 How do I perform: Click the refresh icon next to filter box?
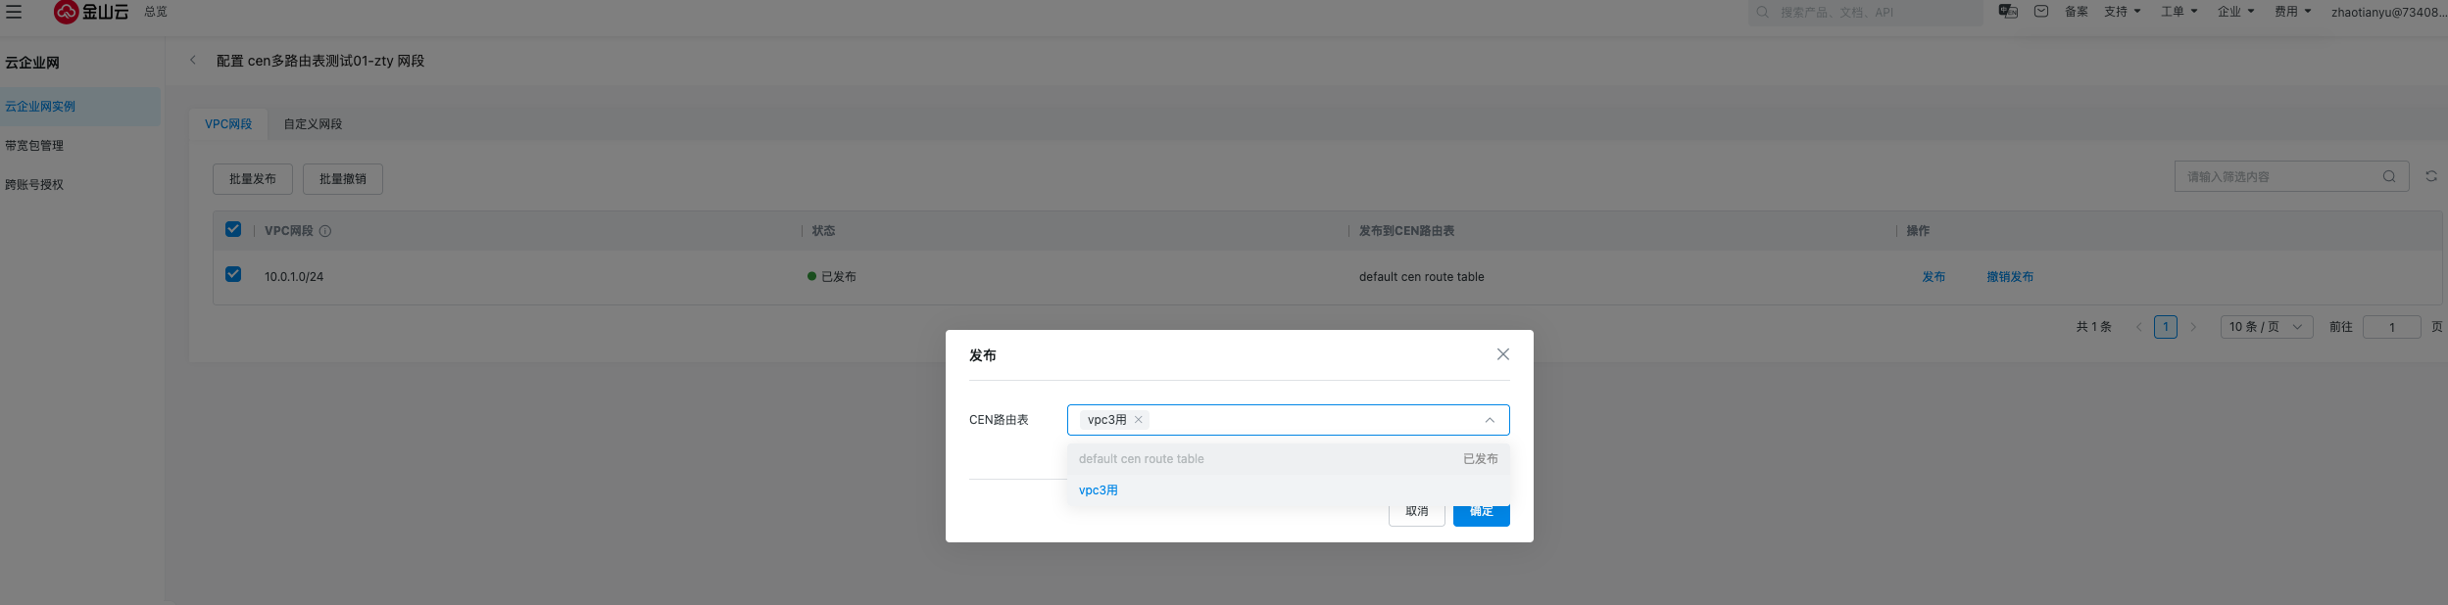coord(2430,176)
